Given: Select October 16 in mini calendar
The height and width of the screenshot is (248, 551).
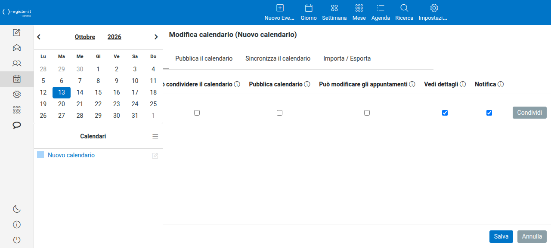Looking at the screenshot, I should click(x=117, y=92).
